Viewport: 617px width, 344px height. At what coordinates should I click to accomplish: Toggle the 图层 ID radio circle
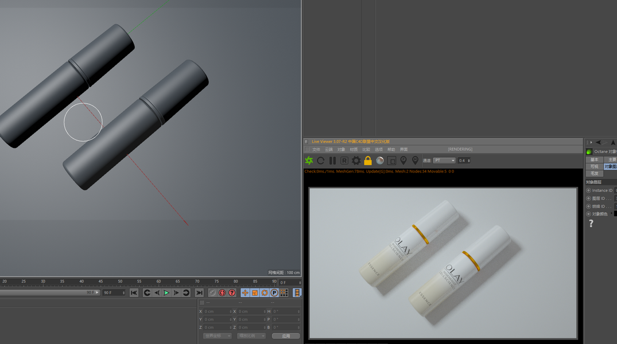pos(589,198)
